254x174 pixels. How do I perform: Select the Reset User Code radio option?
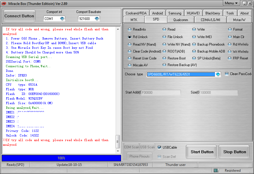pyautogui.click(x=142, y=58)
